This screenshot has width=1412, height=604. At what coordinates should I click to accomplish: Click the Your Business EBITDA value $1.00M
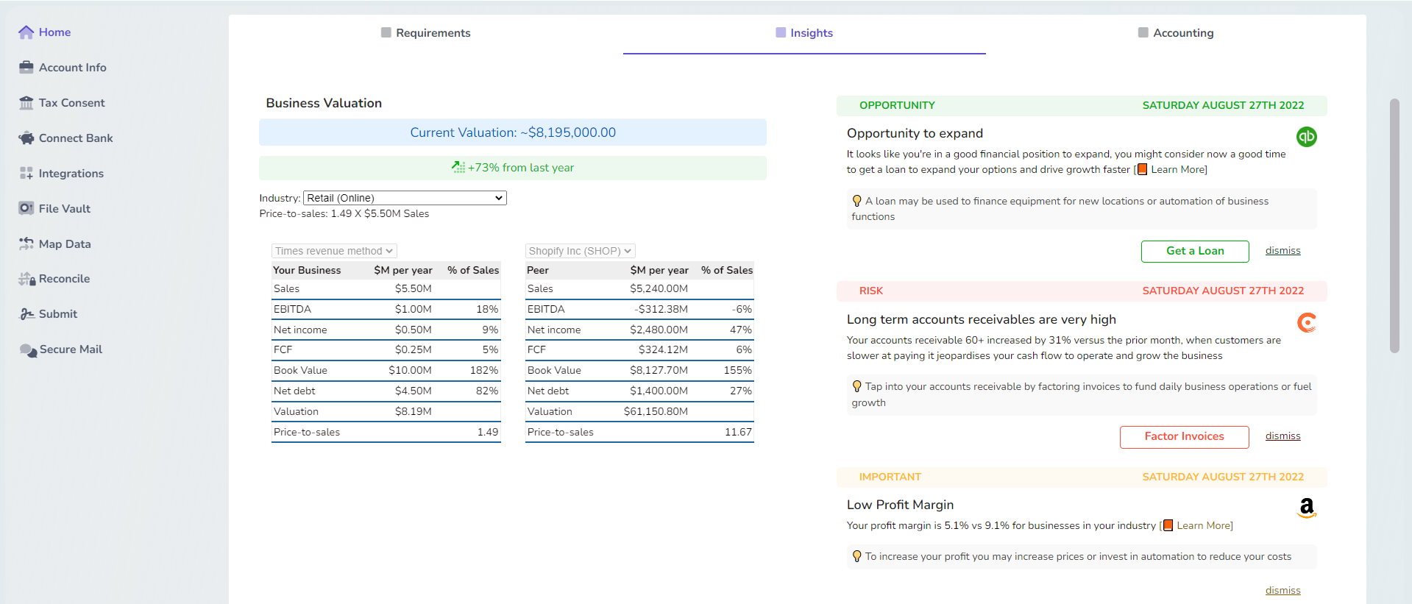[x=414, y=310]
